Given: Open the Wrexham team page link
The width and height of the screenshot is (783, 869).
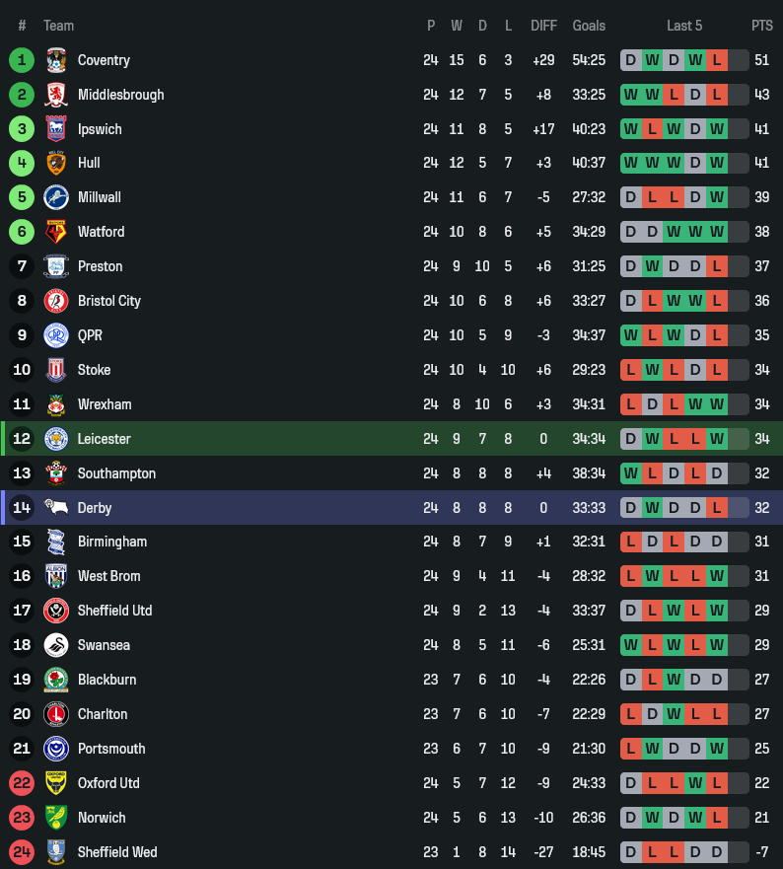Looking at the screenshot, I should (105, 404).
